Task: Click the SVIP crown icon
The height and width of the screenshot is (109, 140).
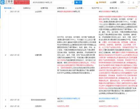Action: (97, 3)
